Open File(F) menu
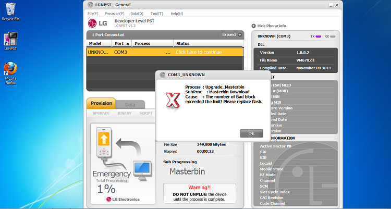Image resolution: width=391 pixels, height=209 pixels. (93, 14)
